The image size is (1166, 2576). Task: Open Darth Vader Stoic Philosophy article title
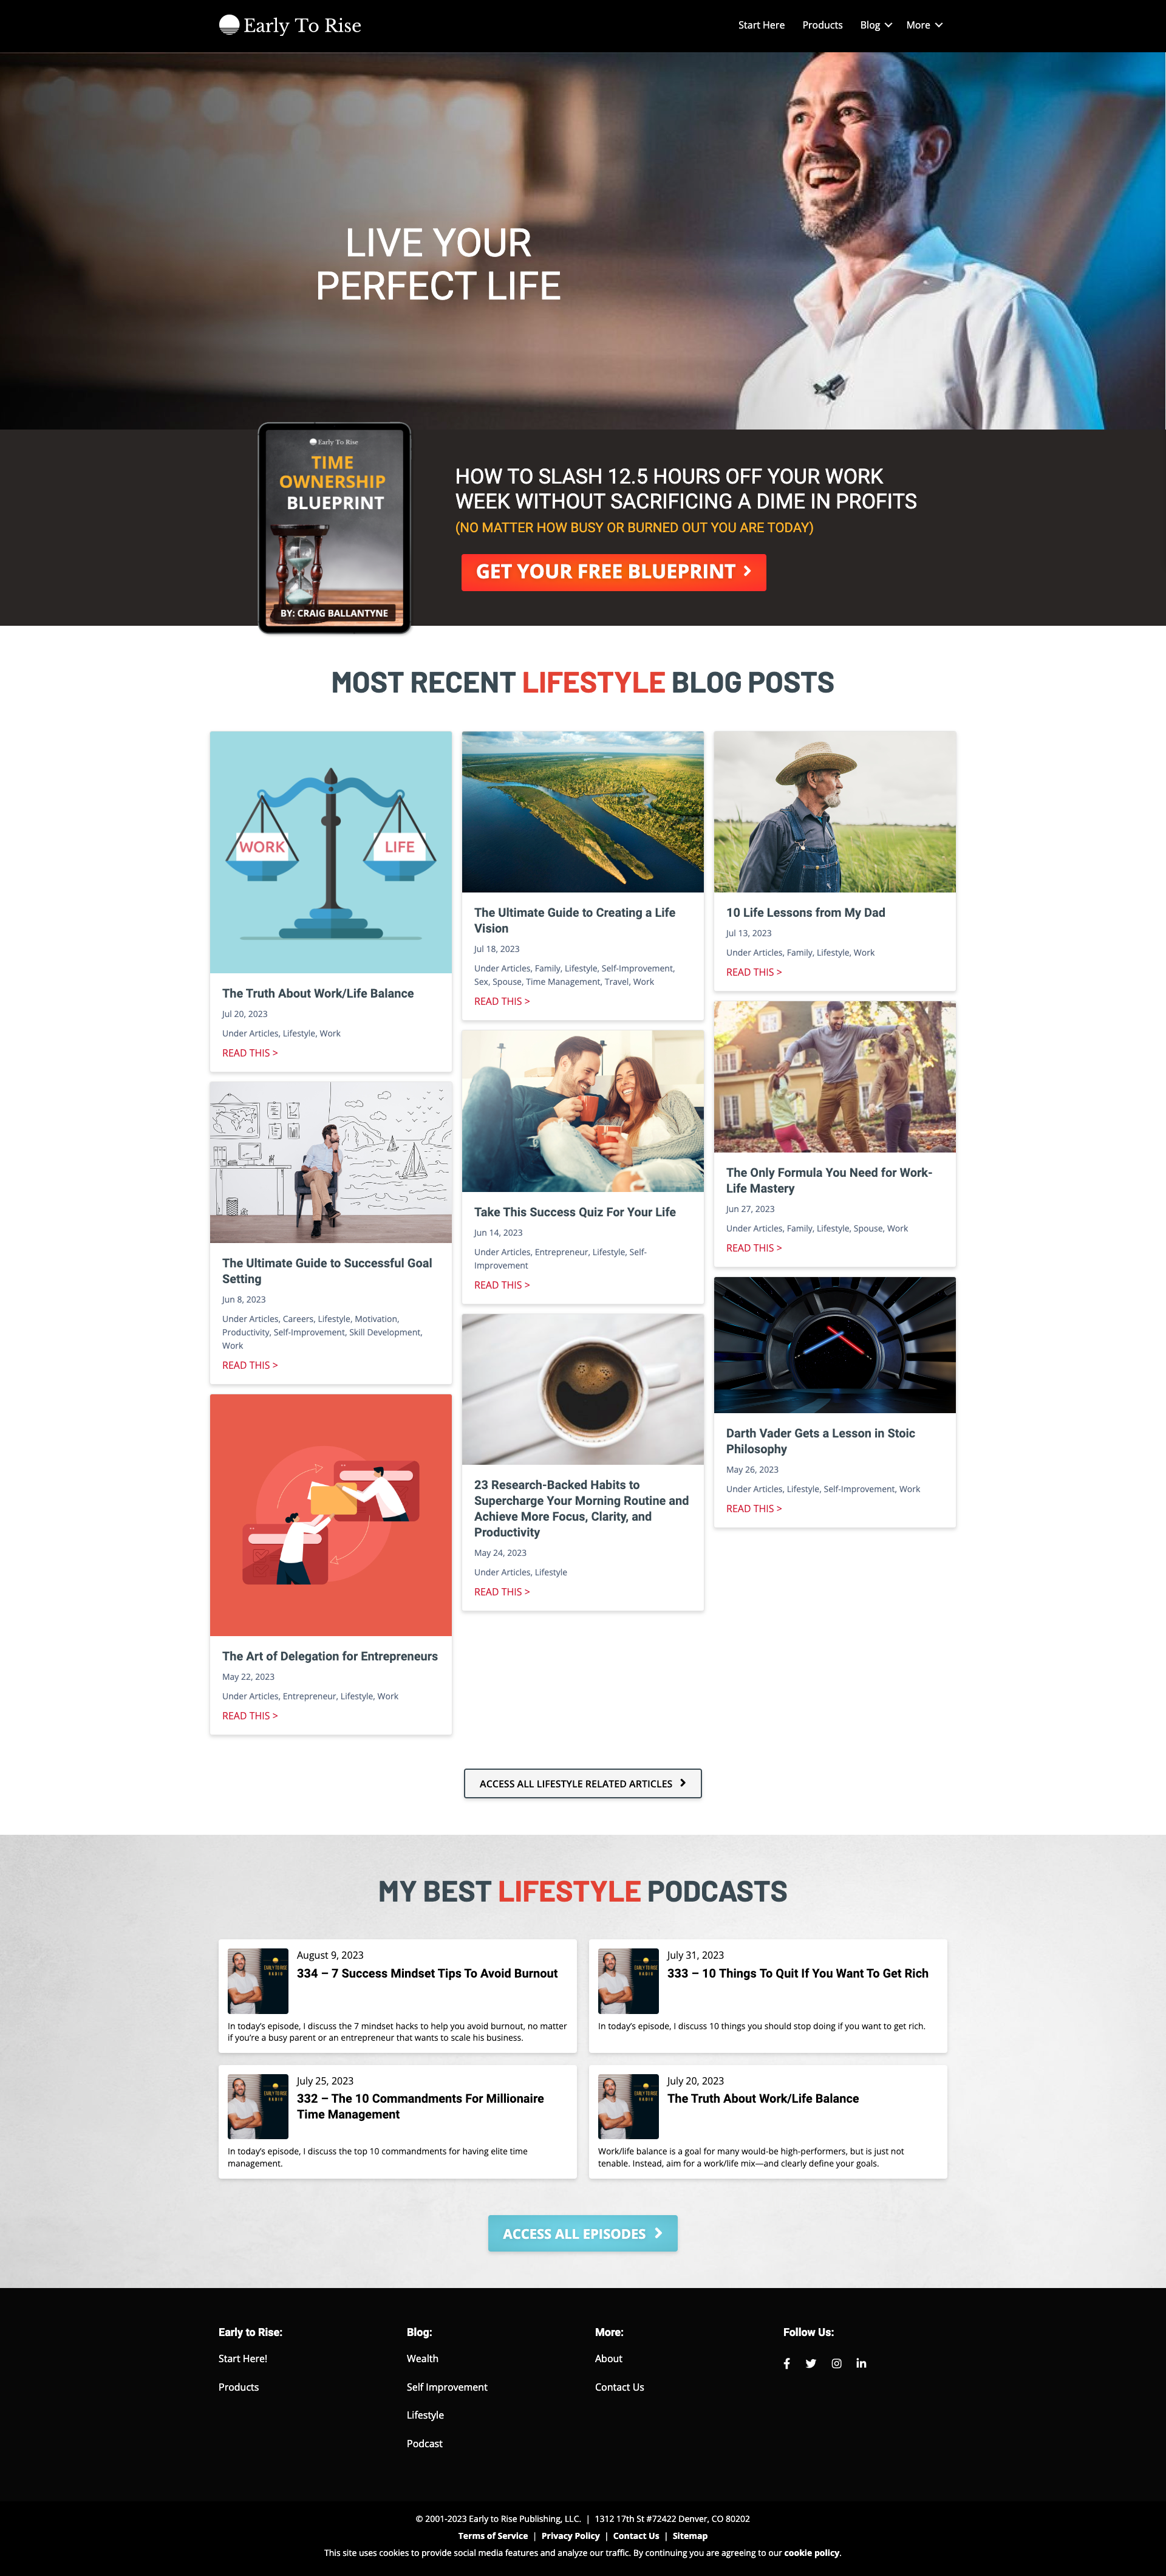pyautogui.click(x=820, y=1441)
